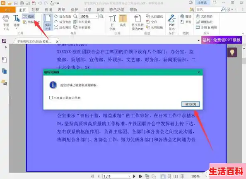Activate the Snapshot (截图) tool
Screen dimensions: 246x179
29,16
